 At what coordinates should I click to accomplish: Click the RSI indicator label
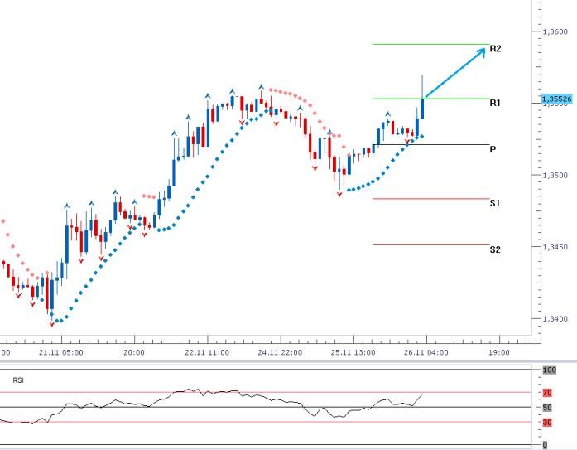click(x=18, y=380)
